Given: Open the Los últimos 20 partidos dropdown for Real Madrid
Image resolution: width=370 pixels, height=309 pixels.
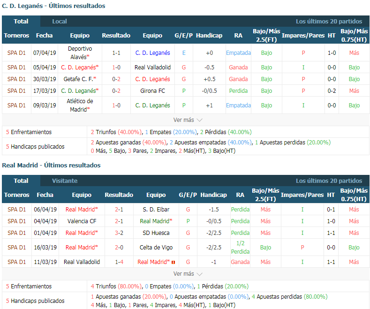Looking at the screenshot, I should (x=329, y=181).
